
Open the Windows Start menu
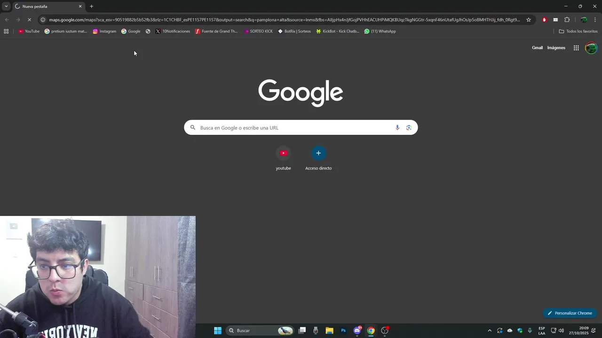218,330
